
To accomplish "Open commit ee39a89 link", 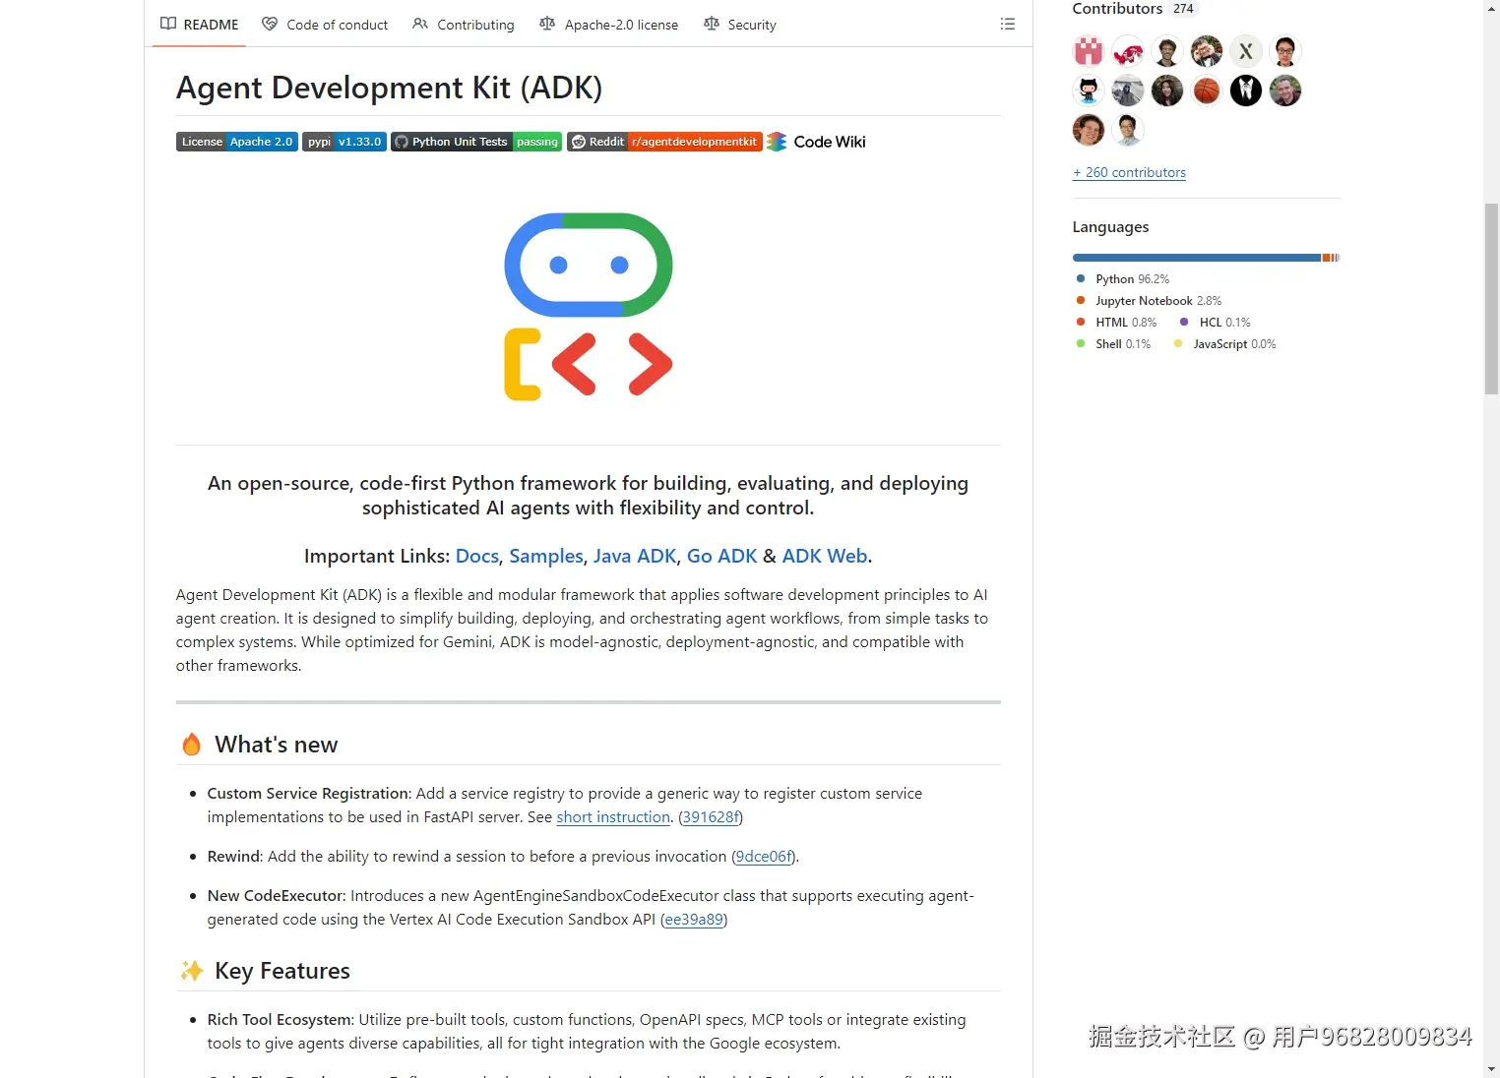I will [x=694, y=920].
